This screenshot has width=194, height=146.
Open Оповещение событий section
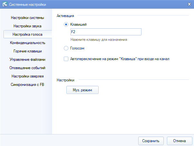coord(27,68)
